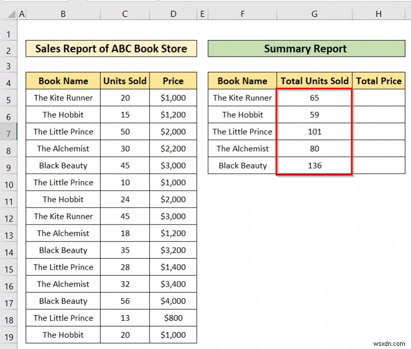This screenshot has height=349, width=411.
Task: Select column B header
Action: point(63,13)
